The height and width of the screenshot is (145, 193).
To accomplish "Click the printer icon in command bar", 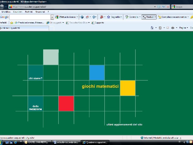I will click(x=173, y=28).
